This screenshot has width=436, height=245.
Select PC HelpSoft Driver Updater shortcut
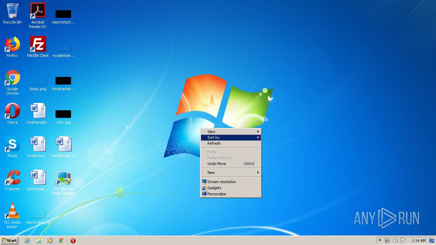[x=63, y=183]
